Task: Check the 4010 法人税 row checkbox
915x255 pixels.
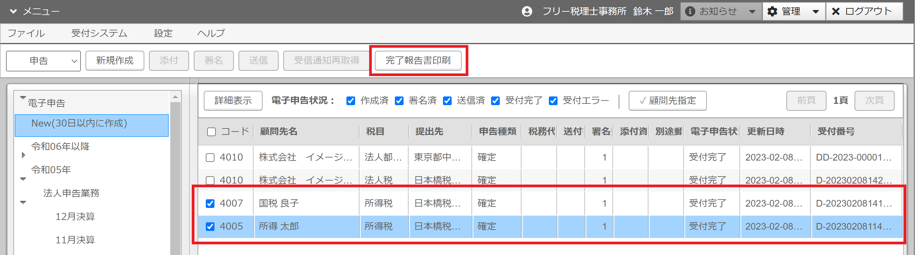Action: [x=210, y=181]
